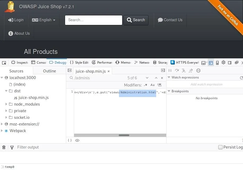The image size is (243, 170).
Task: Toggle pause on exceptions icon
Action: point(198,71)
